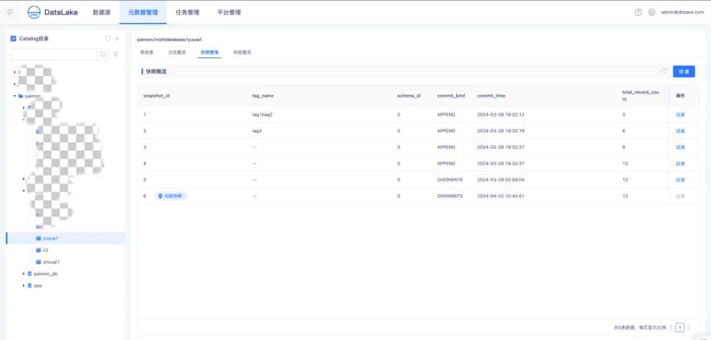Screen dimensions: 711x340
Task: Open the help question mark icon
Action: tap(638, 12)
